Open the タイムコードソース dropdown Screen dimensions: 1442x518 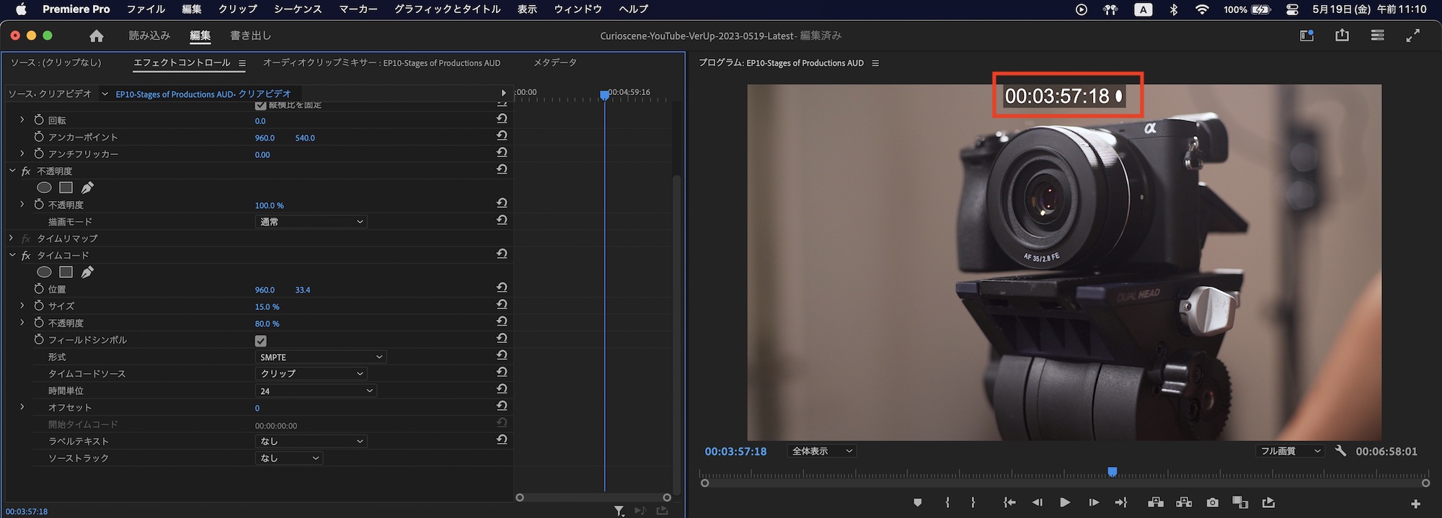coord(311,374)
